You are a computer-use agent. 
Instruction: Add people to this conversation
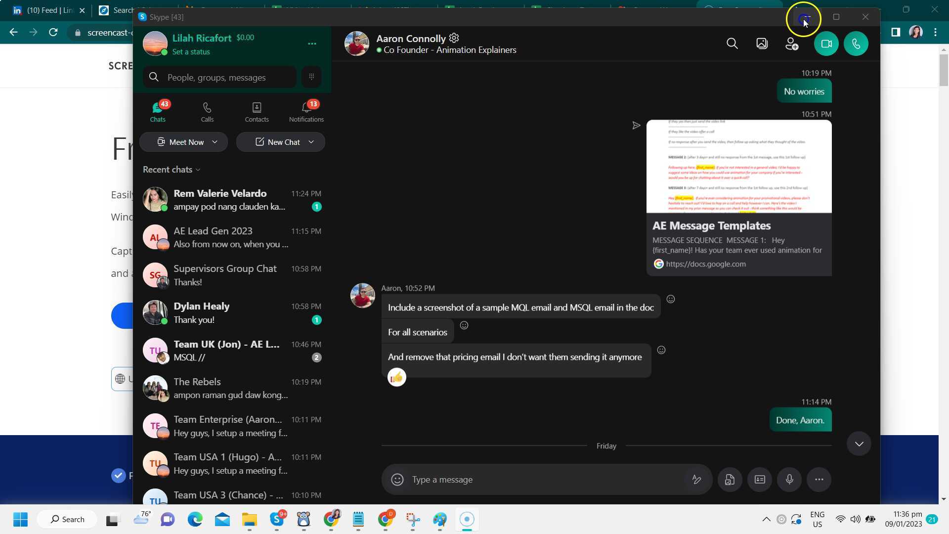tap(791, 44)
